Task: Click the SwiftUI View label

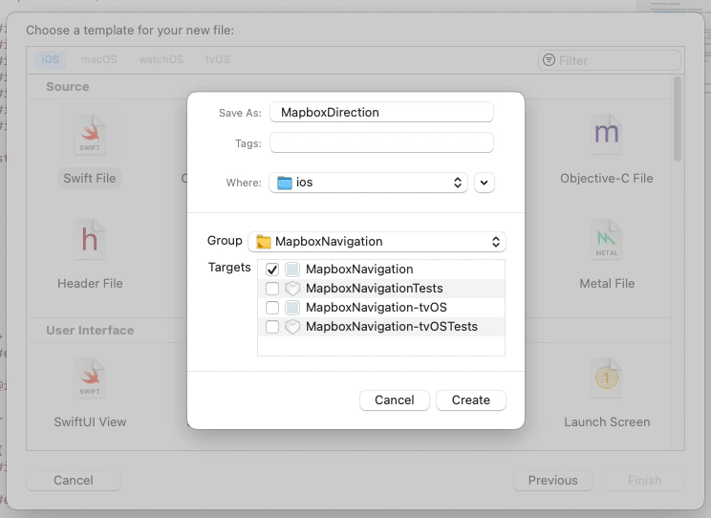Action: pos(90,421)
